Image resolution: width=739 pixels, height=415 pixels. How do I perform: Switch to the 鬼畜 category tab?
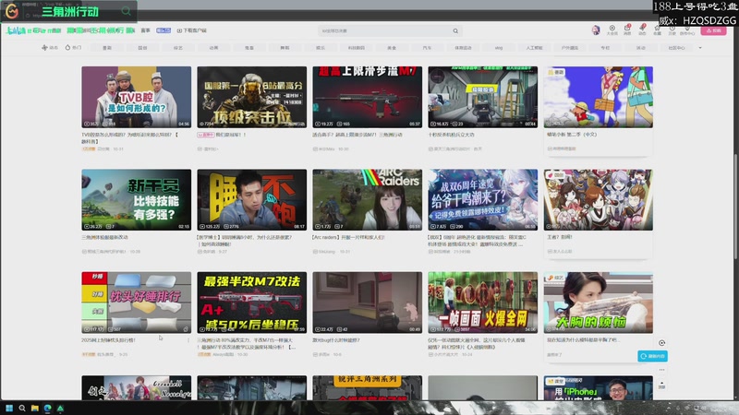[249, 48]
